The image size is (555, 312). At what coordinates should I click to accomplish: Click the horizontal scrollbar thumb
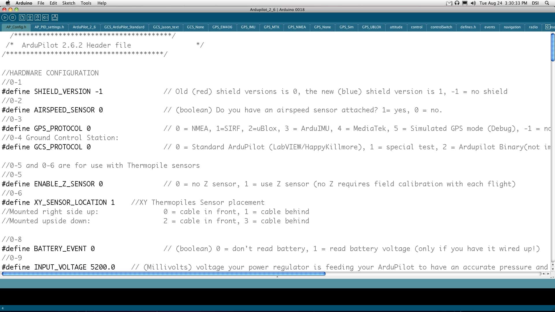pos(163,274)
